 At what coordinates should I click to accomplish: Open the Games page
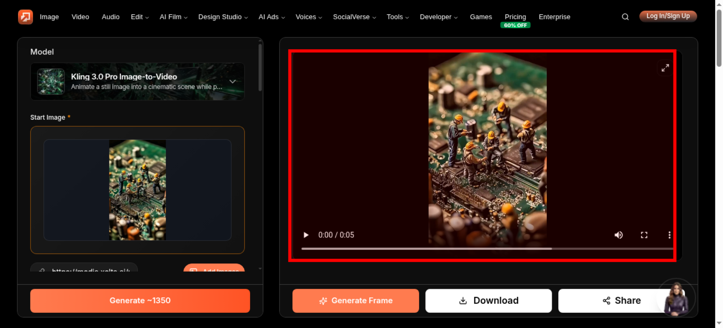click(x=481, y=17)
